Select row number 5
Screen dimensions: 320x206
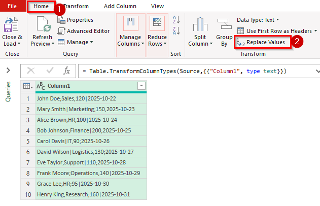pyautogui.click(x=28, y=141)
